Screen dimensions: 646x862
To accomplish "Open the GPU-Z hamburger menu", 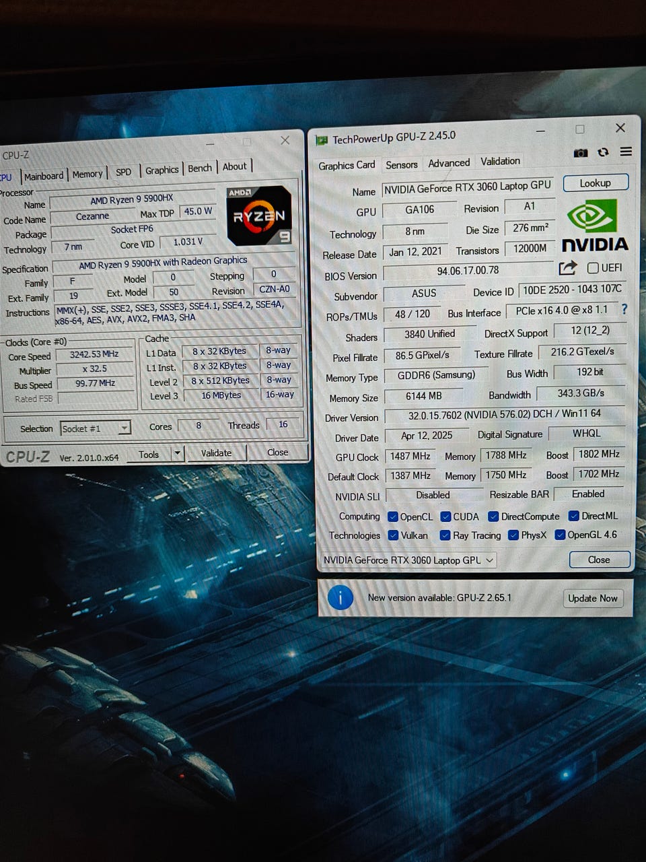I will pos(626,152).
